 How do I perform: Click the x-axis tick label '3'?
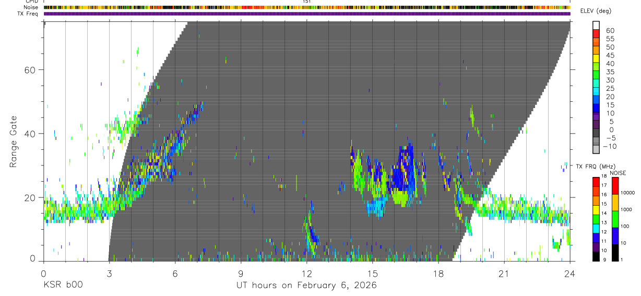coord(109,274)
